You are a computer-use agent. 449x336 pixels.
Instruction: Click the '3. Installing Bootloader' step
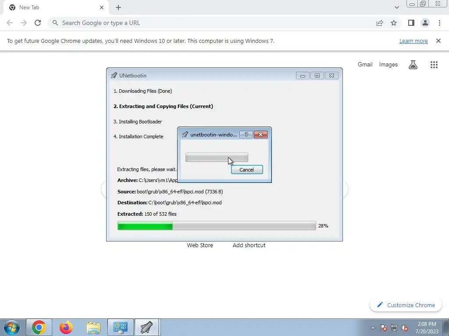click(x=137, y=122)
